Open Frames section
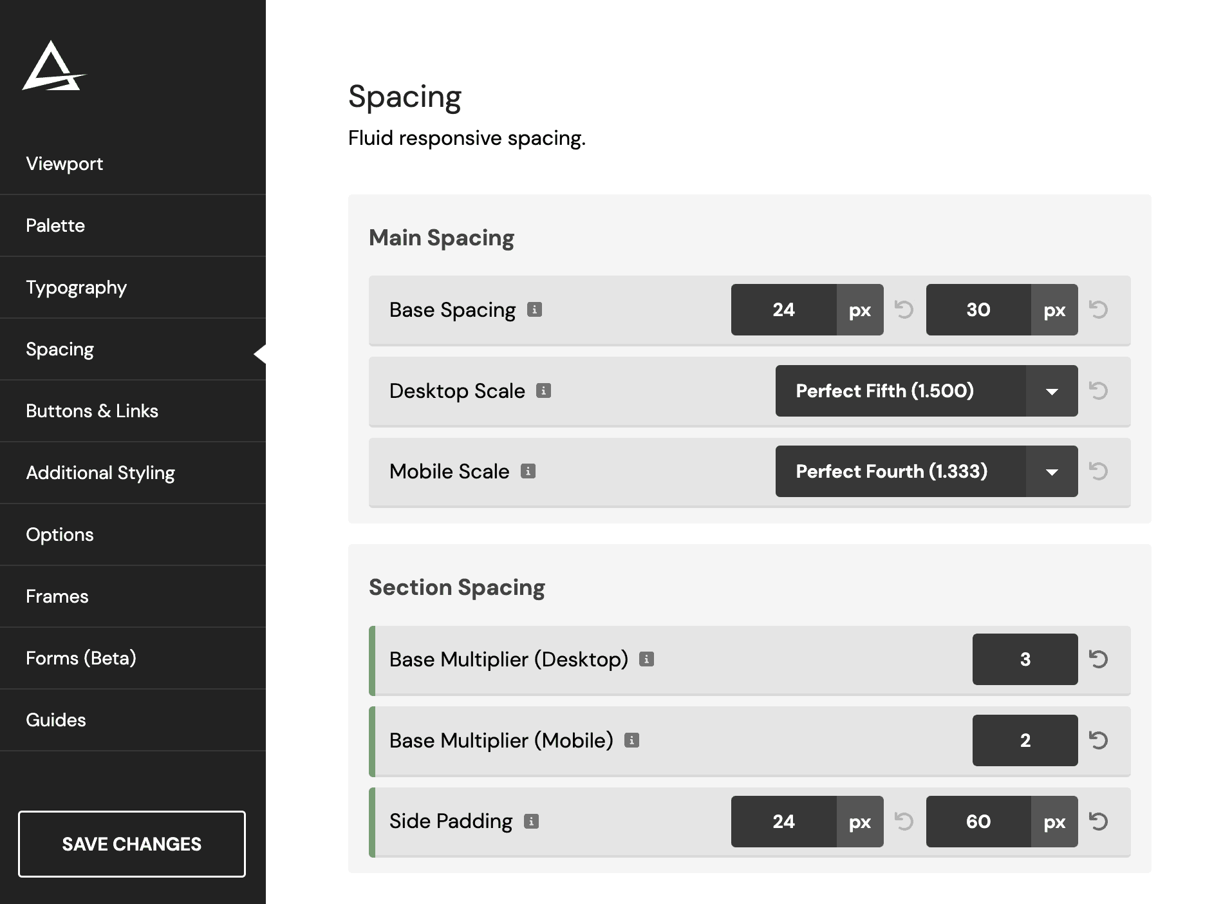 pyautogui.click(x=133, y=596)
